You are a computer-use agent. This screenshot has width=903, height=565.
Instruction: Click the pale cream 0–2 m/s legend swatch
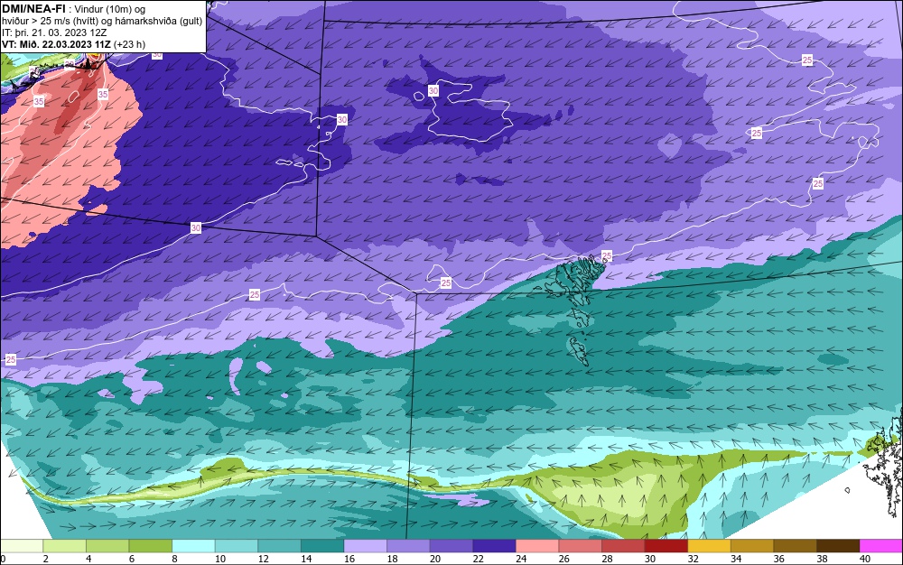(22, 546)
